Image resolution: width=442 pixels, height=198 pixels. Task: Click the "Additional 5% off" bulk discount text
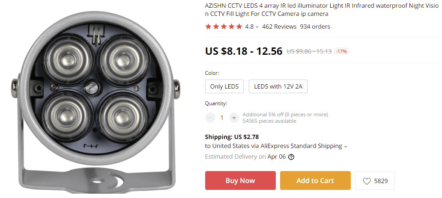[285, 115]
